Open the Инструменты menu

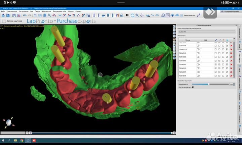pyautogui.click(x=24, y=11)
